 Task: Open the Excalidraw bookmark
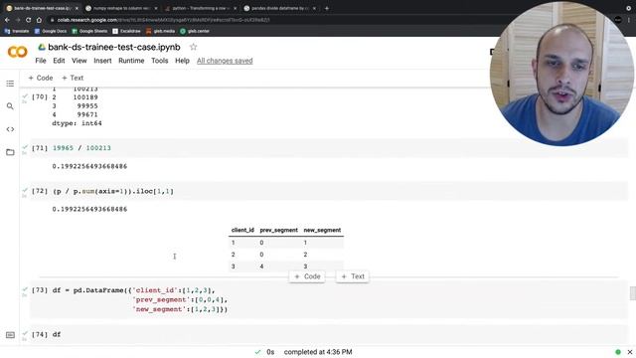(126, 31)
